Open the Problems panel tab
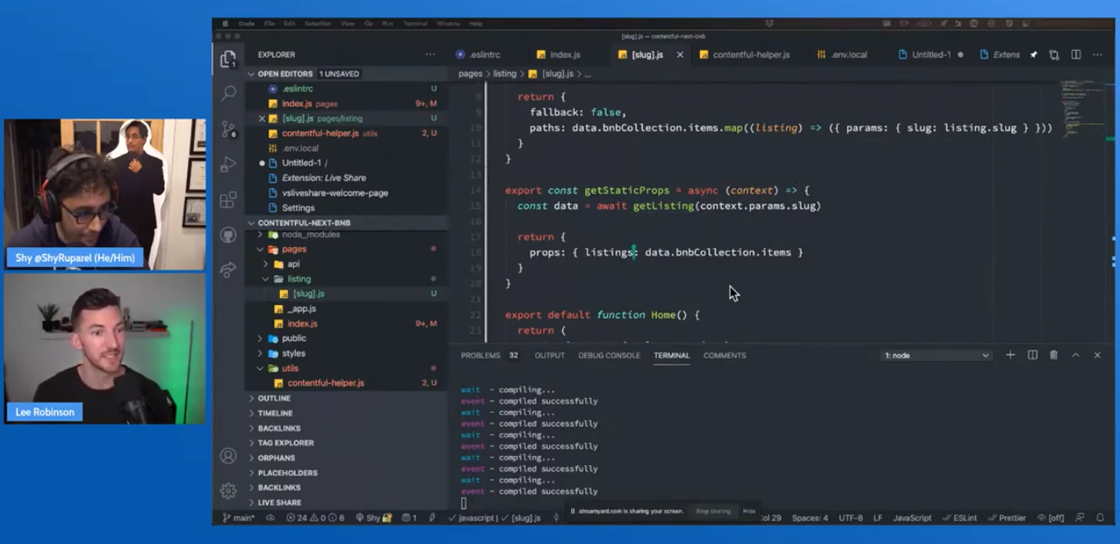 click(x=489, y=356)
